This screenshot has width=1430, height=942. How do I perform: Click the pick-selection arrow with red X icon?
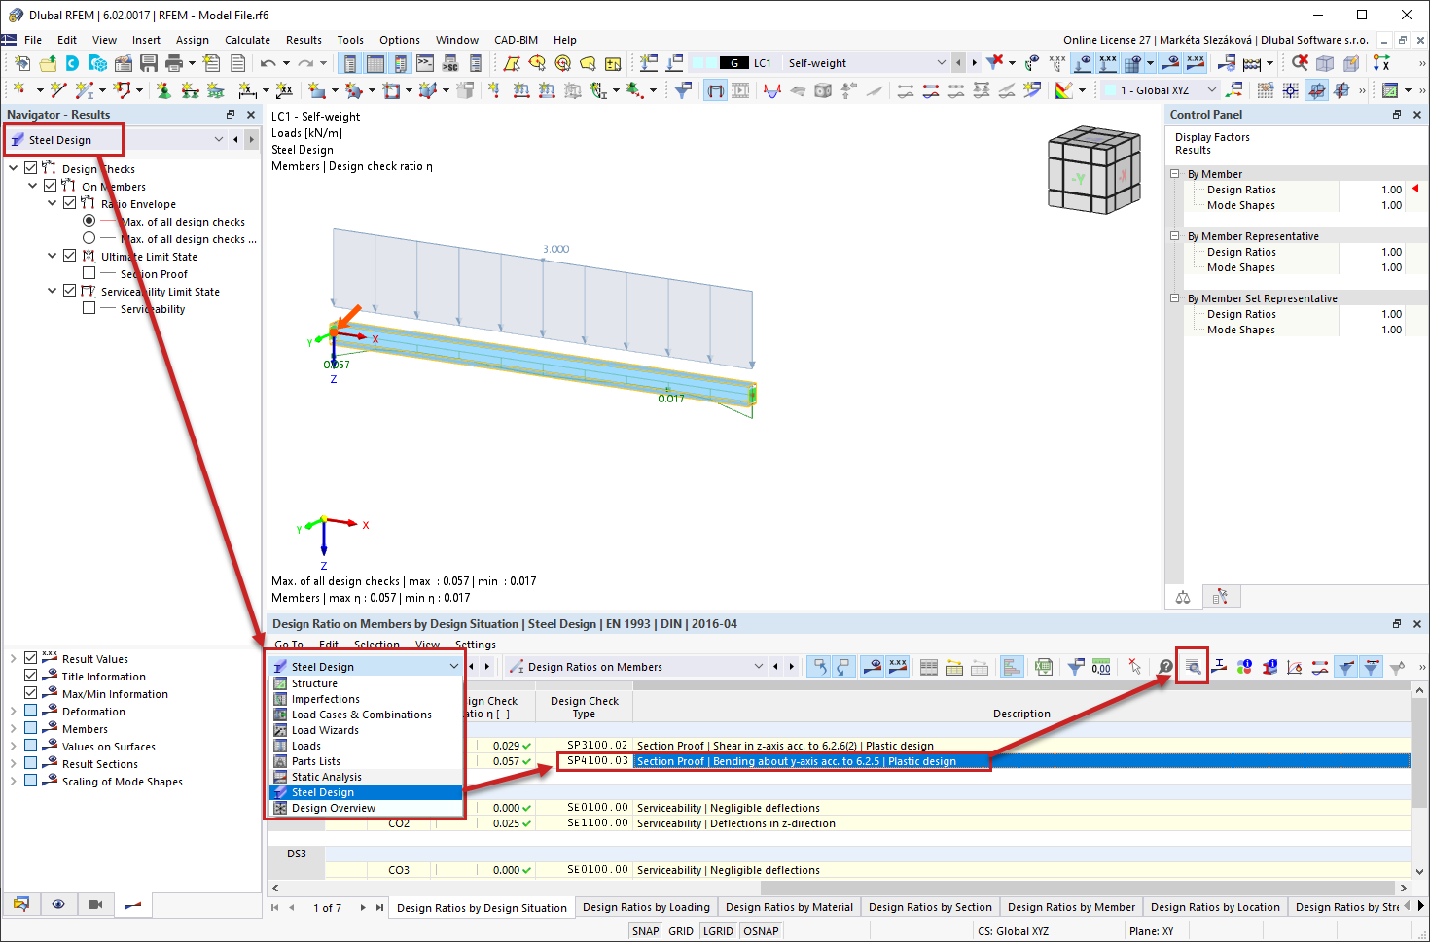click(x=1135, y=667)
